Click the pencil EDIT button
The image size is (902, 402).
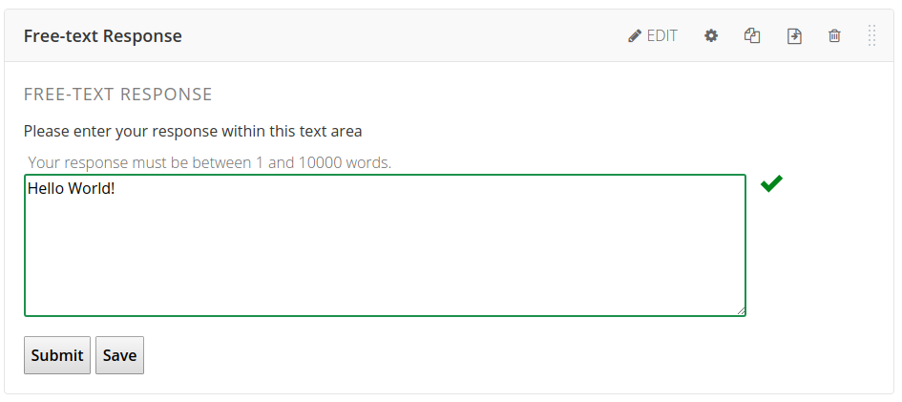click(653, 36)
